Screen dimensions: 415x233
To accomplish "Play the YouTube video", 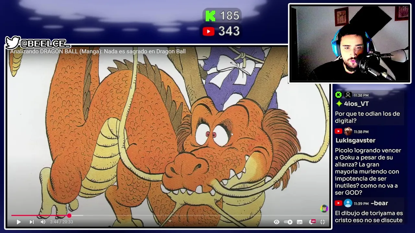I will [18, 222].
